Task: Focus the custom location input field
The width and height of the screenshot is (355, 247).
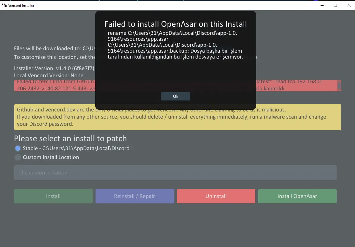Action: coord(175,173)
